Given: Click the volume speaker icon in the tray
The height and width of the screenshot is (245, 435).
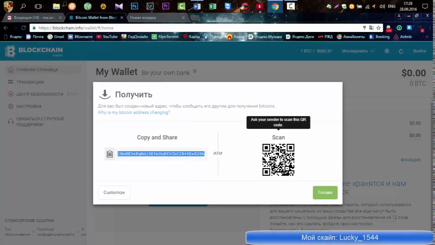Looking at the screenshot, I should (382, 6).
